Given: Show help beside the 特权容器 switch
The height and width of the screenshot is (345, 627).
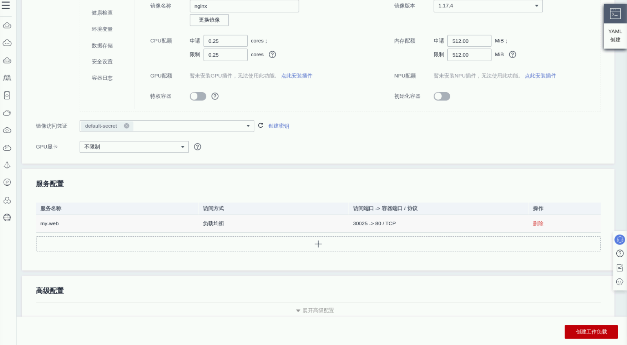Looking at the screenshot, I should tap(215, 96).
